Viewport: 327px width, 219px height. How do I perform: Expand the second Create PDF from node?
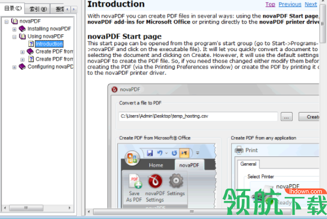(x=22, y=60)
